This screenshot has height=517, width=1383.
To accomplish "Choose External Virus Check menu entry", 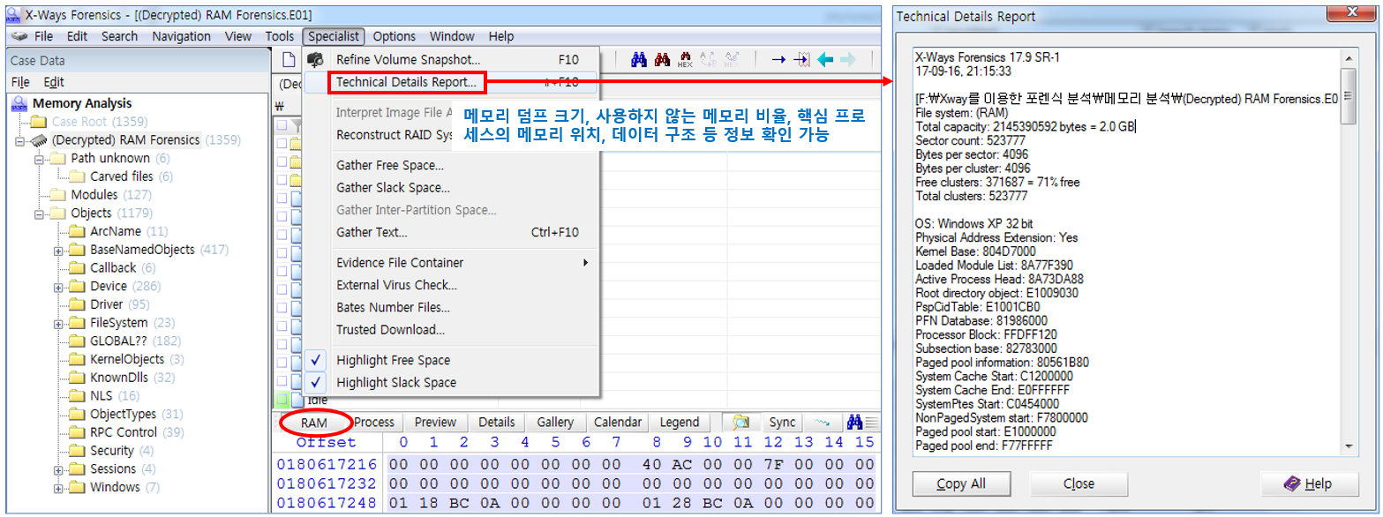I will pyautogui.click(x=451, y=285).
